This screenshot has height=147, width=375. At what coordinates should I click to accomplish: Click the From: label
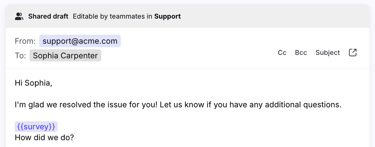point(25,41)
